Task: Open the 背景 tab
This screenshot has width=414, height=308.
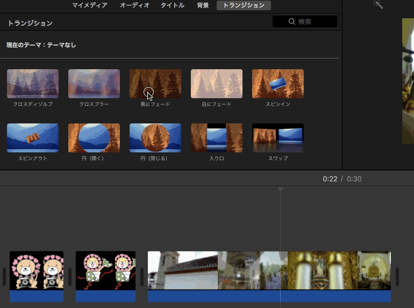Action: point(203,5)
